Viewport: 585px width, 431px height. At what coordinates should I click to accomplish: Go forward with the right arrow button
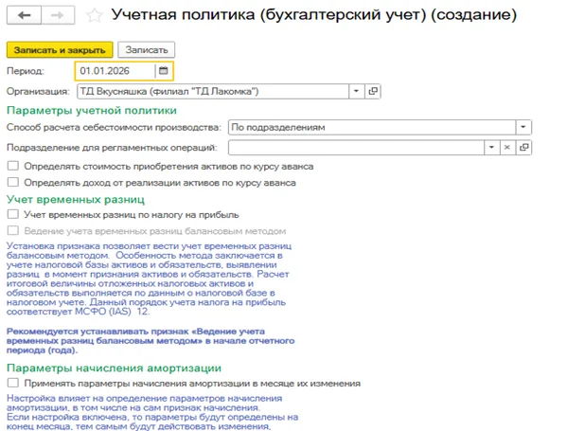point(58,15)
